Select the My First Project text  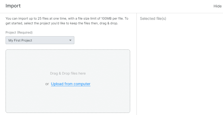[20, 40]
